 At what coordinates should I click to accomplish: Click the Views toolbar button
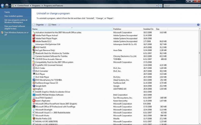53,25
